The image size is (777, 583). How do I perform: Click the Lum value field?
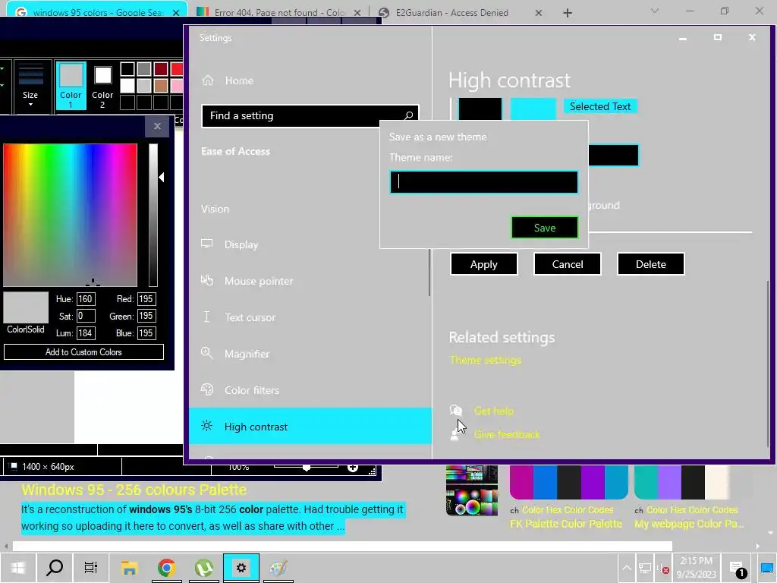[86, 333]
